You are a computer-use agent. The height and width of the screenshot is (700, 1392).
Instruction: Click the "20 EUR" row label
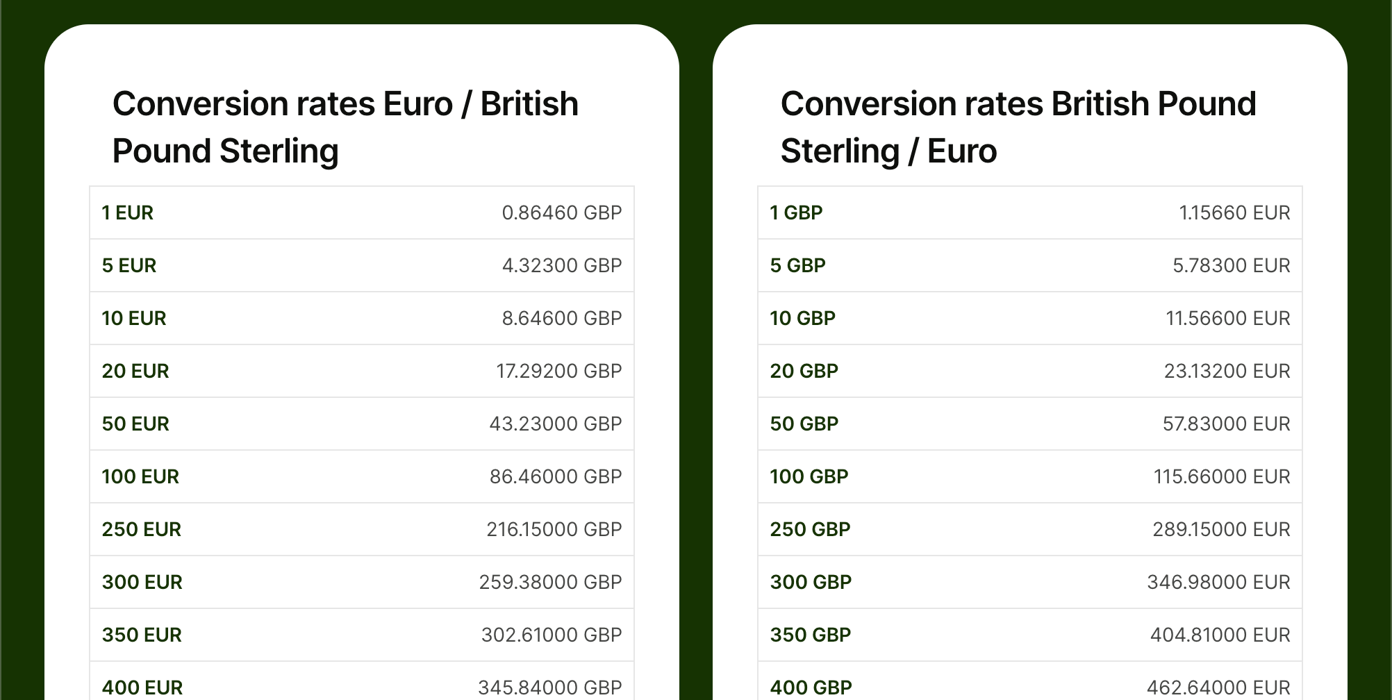click(135, 371)
